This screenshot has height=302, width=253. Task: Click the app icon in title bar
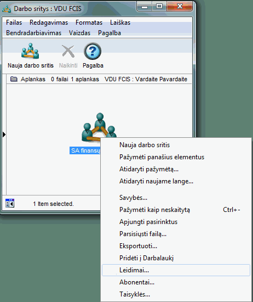click(x=7, y=9)
